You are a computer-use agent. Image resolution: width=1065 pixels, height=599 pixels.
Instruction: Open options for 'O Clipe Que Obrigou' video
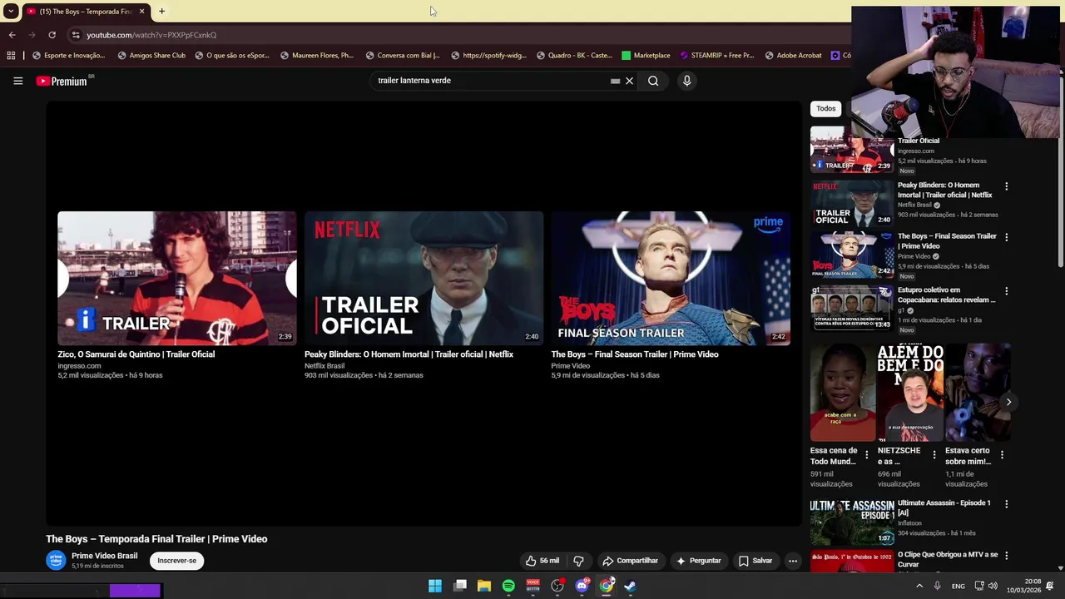pos(1006,556)
